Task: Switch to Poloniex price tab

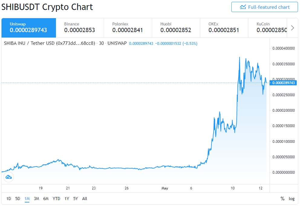Action: click(x=128, y=28)
